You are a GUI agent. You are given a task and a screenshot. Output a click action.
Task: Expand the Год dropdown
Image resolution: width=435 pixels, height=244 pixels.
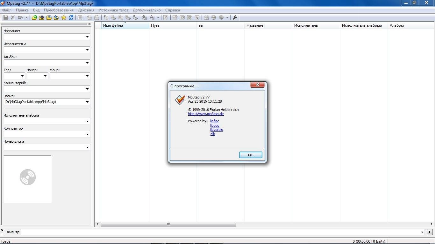[22, 76]
